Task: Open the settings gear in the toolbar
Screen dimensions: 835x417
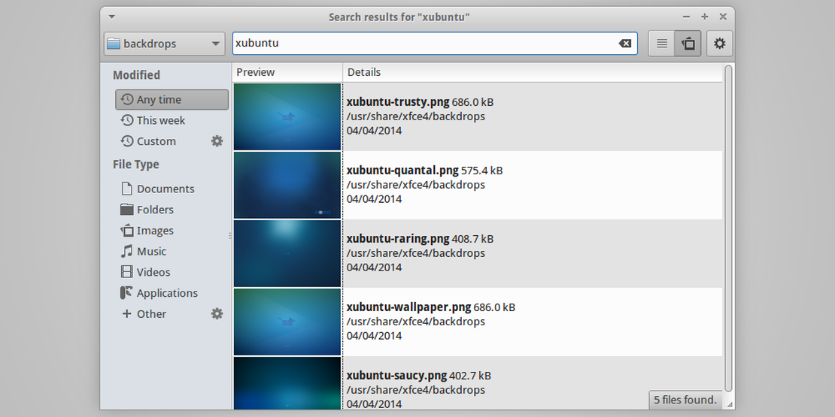Action: (719, 44)
